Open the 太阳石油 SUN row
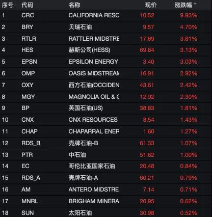 point(106,212)
